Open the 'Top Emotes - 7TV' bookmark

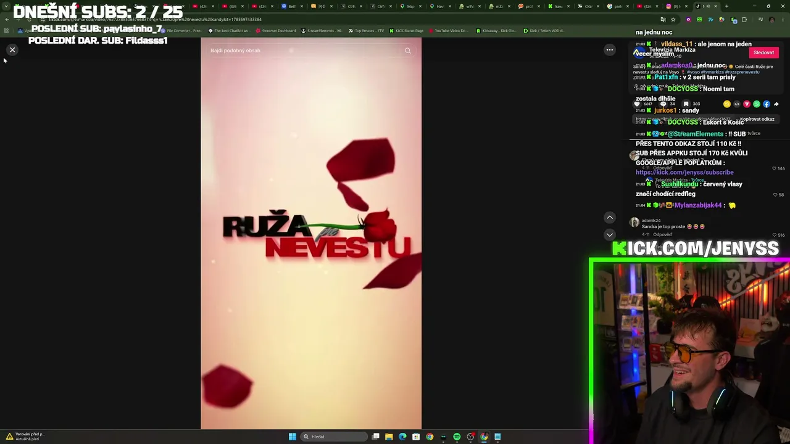point(366,31)
